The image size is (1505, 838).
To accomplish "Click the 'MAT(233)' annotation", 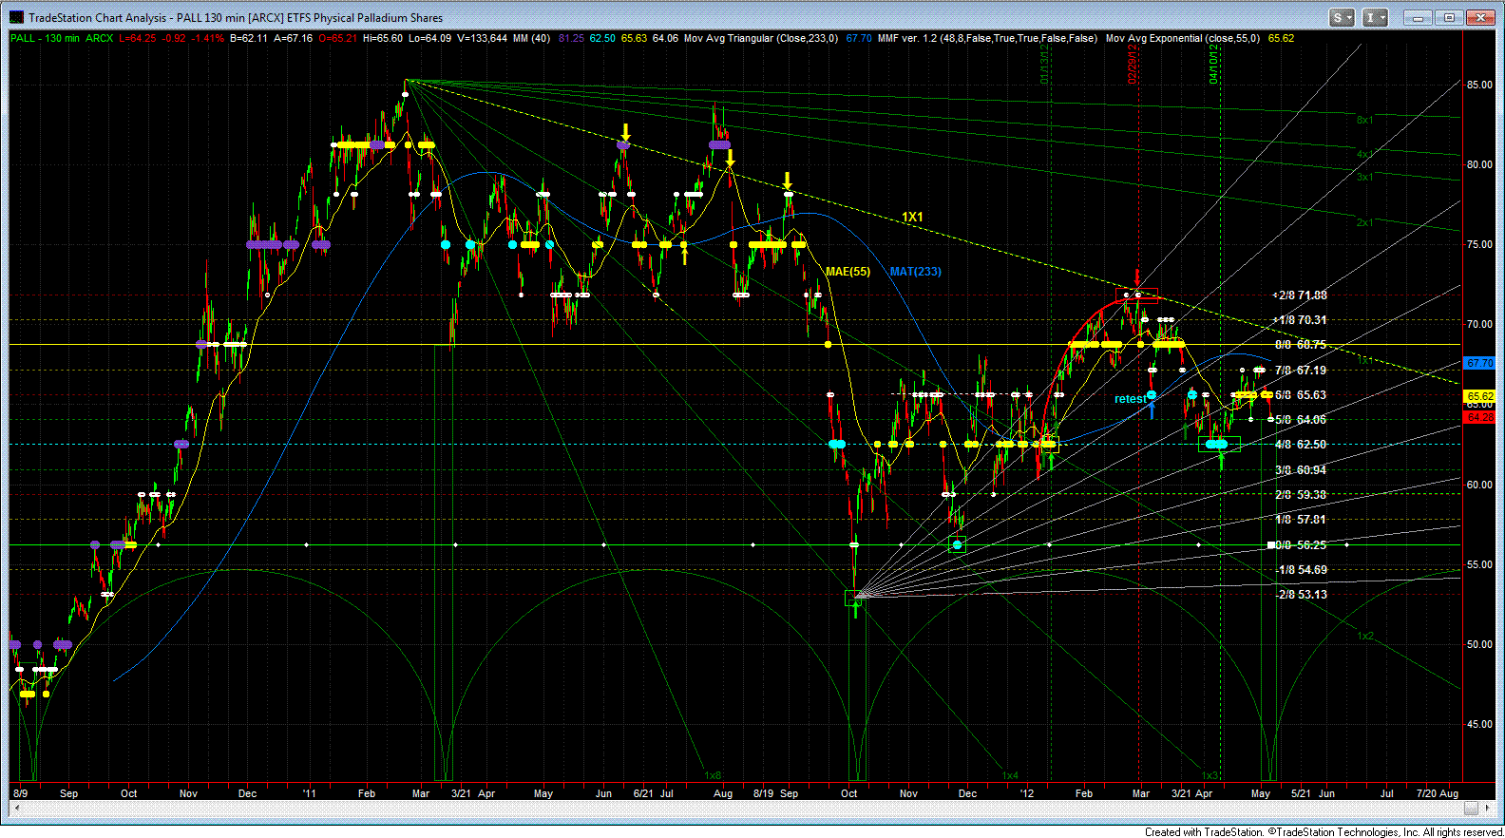I will 916,272.
